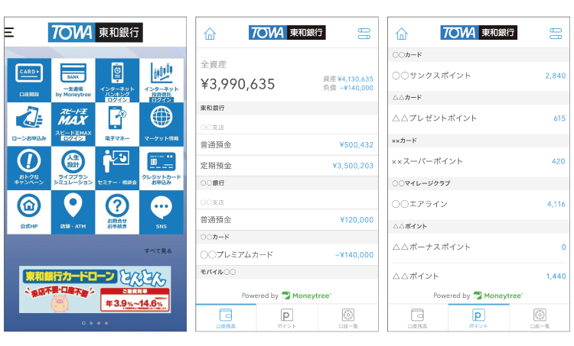Select the first carousel page dot
This screenshot has height=346, width=574.
click(84, 323)
